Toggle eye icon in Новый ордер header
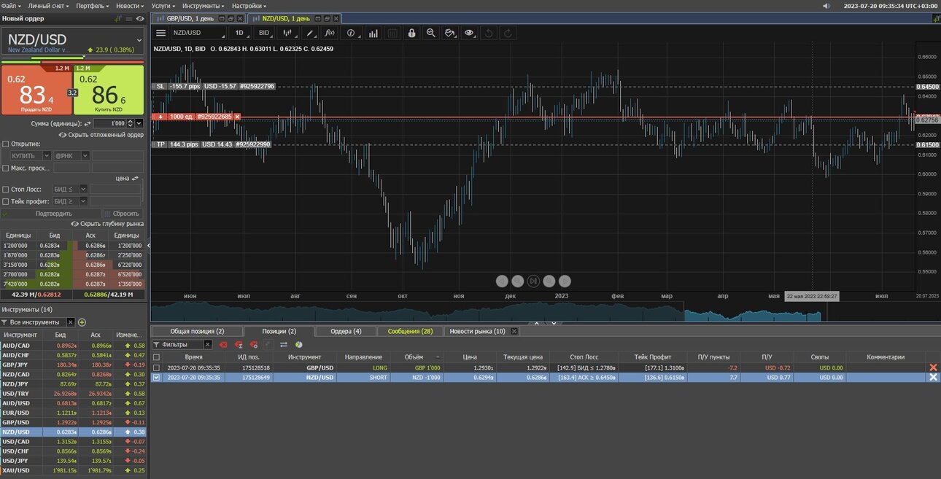941x479 pixels. click(139, 17)
